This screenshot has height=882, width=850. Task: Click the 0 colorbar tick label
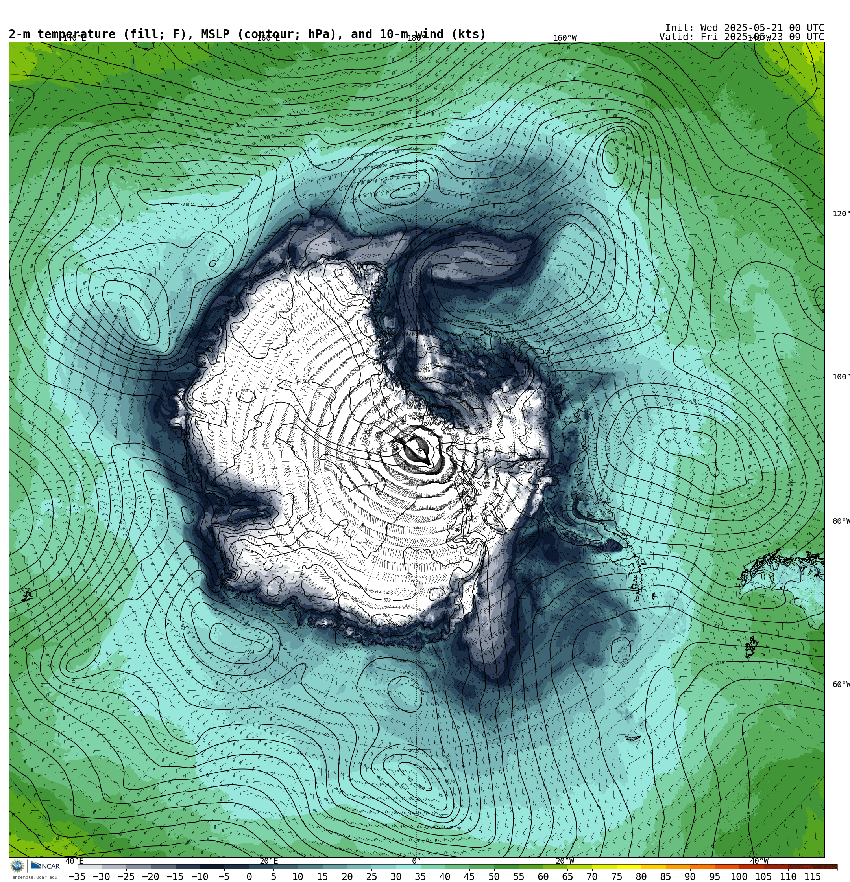point(249,876)
